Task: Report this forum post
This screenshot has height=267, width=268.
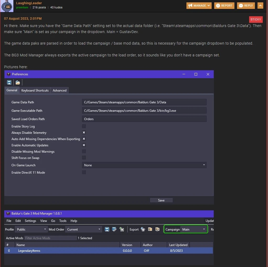Action: pyautogui.click(x=224, y=6)
